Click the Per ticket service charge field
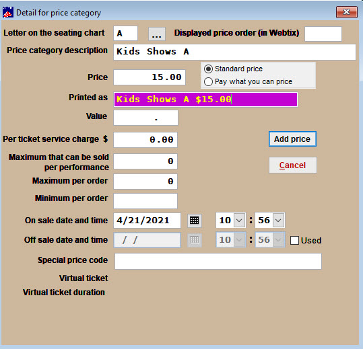The width and height of the screenshot is (363, 349). pyautogui.click(x=145, y=140)
